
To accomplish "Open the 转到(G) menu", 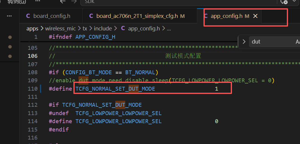I will (x=17, y=2).
